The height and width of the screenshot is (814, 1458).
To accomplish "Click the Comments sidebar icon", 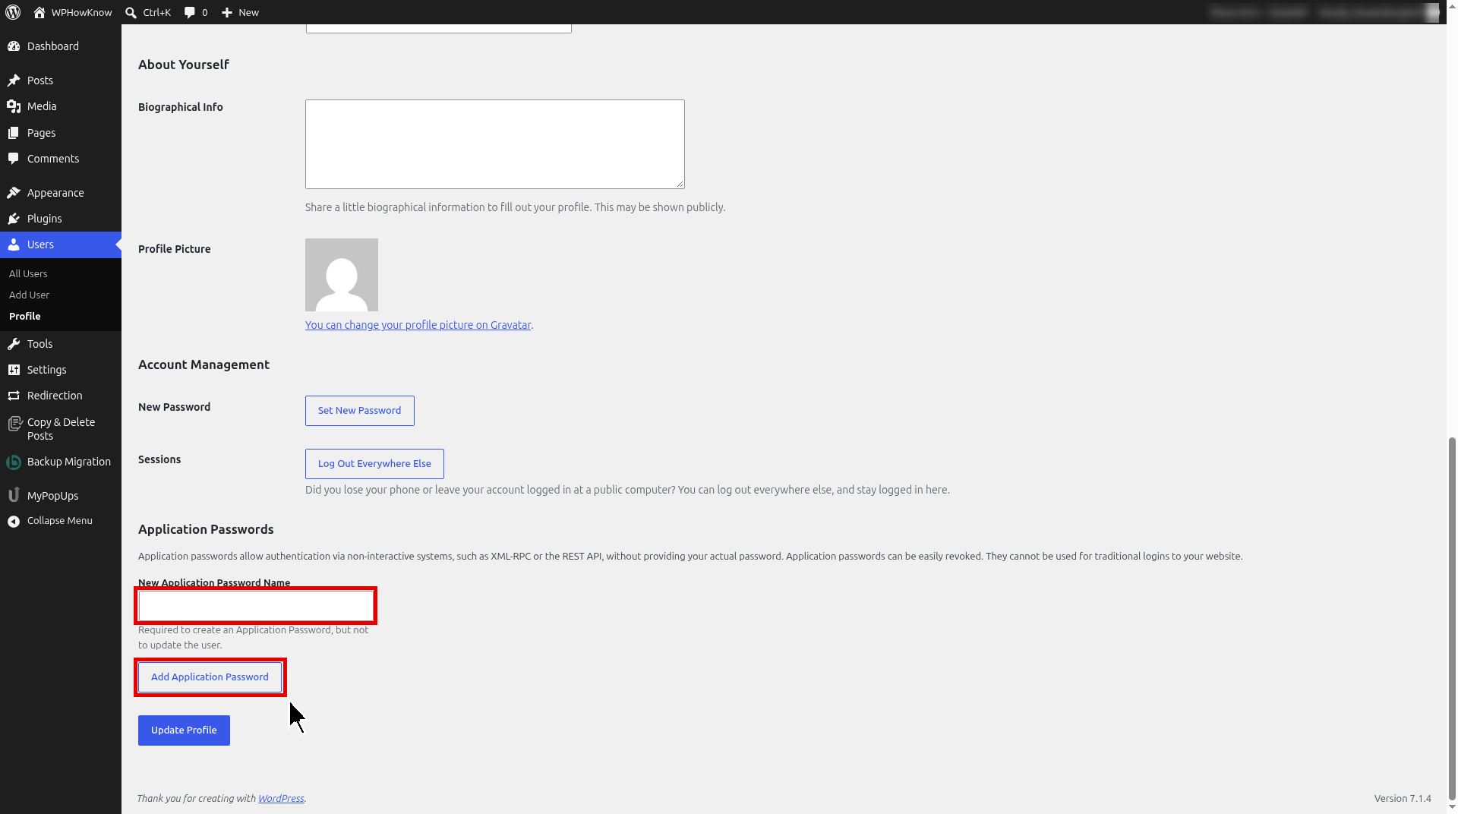I will pyautogui.click(x=14, y=159).
